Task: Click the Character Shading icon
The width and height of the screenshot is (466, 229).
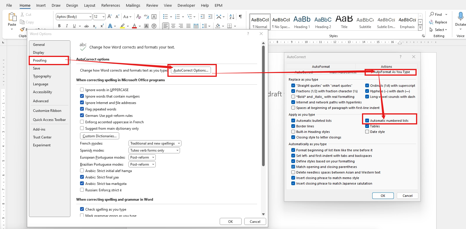Action: pyautogui.click(x=146, y=26)
